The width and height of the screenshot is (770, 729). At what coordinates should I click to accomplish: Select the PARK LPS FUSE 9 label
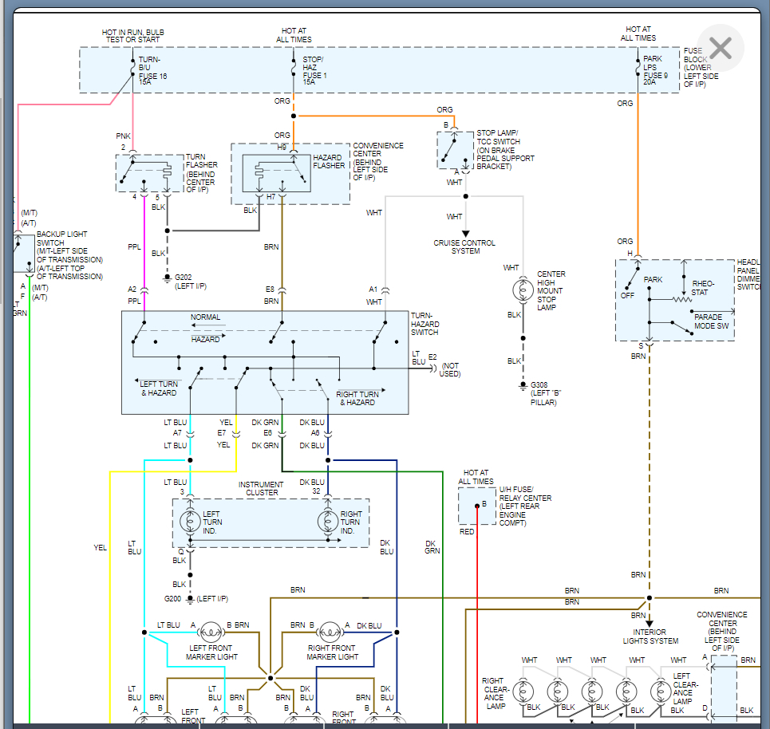click(656, 70)
